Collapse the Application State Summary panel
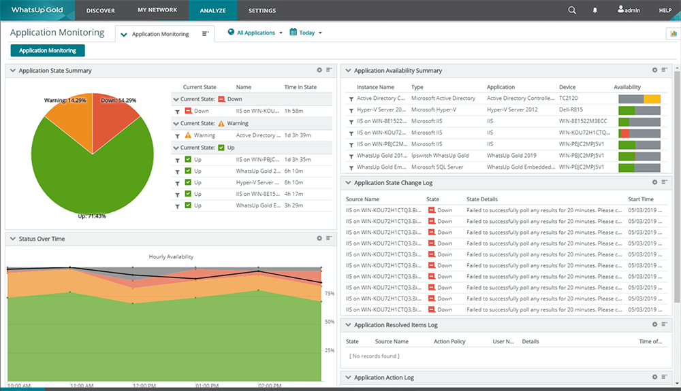The image size is (681, 391). click(x=12, y=70)
